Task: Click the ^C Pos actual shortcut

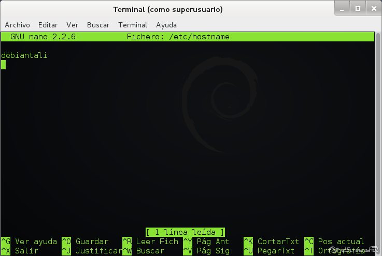Action: (x=334, y=242)
